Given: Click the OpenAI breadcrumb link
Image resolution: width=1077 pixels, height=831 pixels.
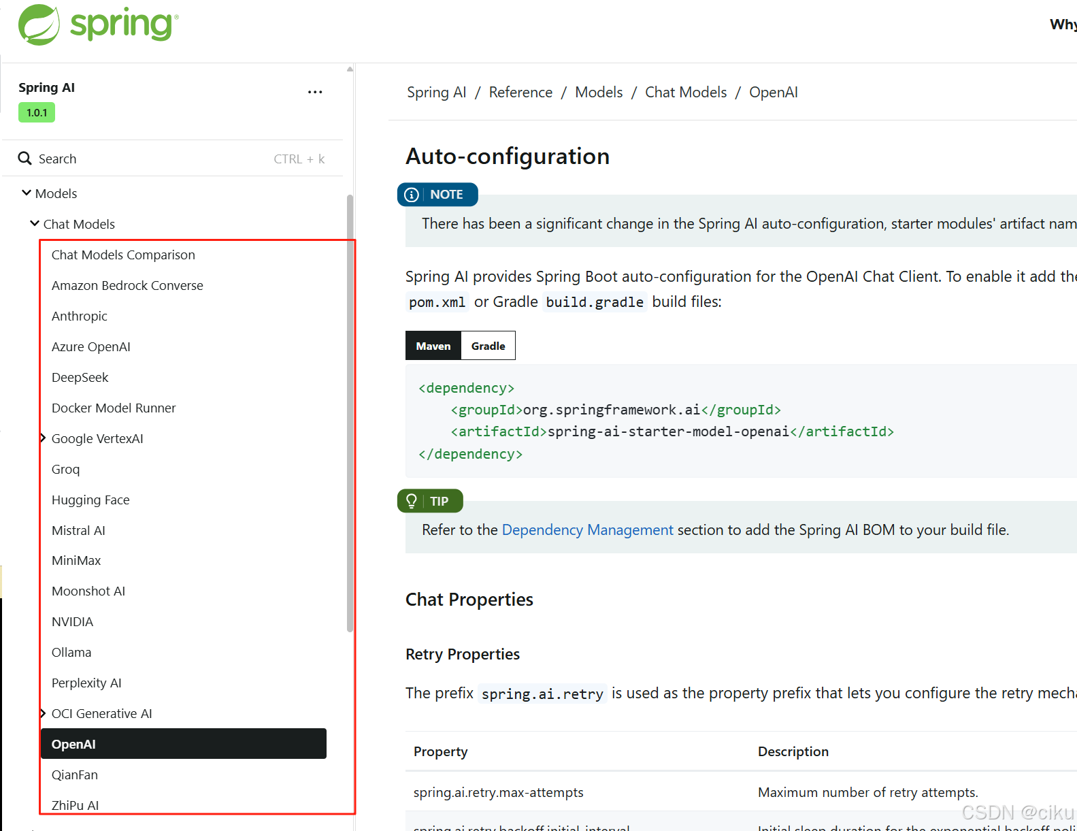Looking at the screenshot, I should pyautogui.click(x=774, y=92).
